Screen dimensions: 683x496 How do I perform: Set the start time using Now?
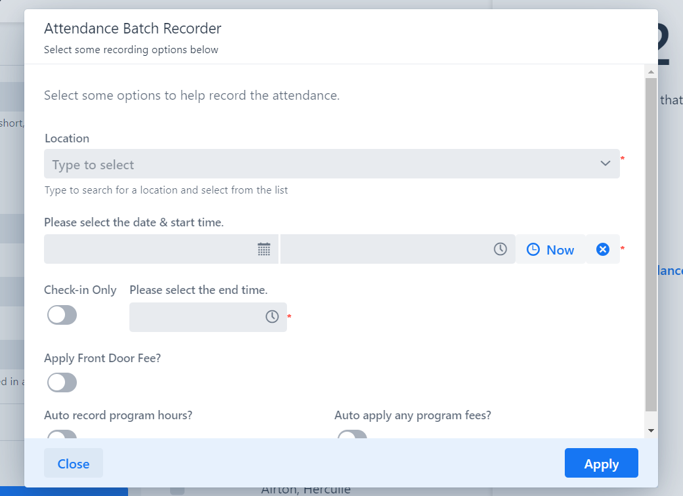coord(550,249)
